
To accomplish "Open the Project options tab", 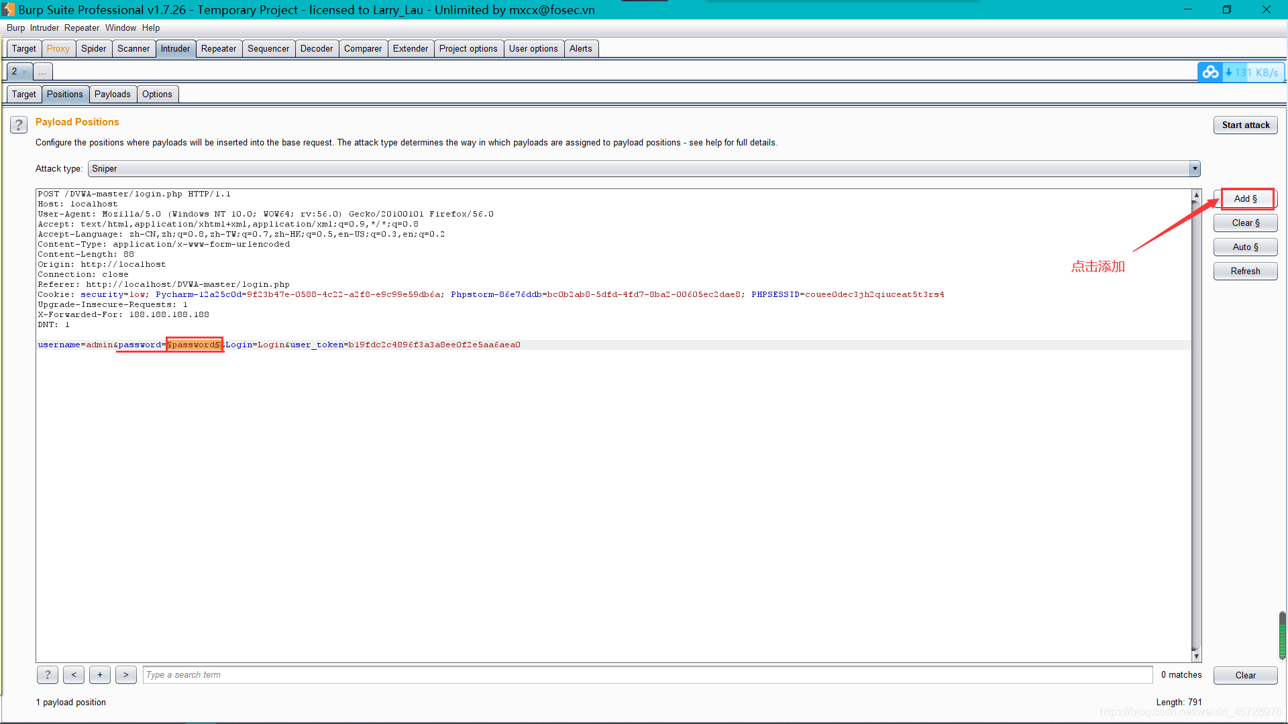I will click(x=468, y=49).
